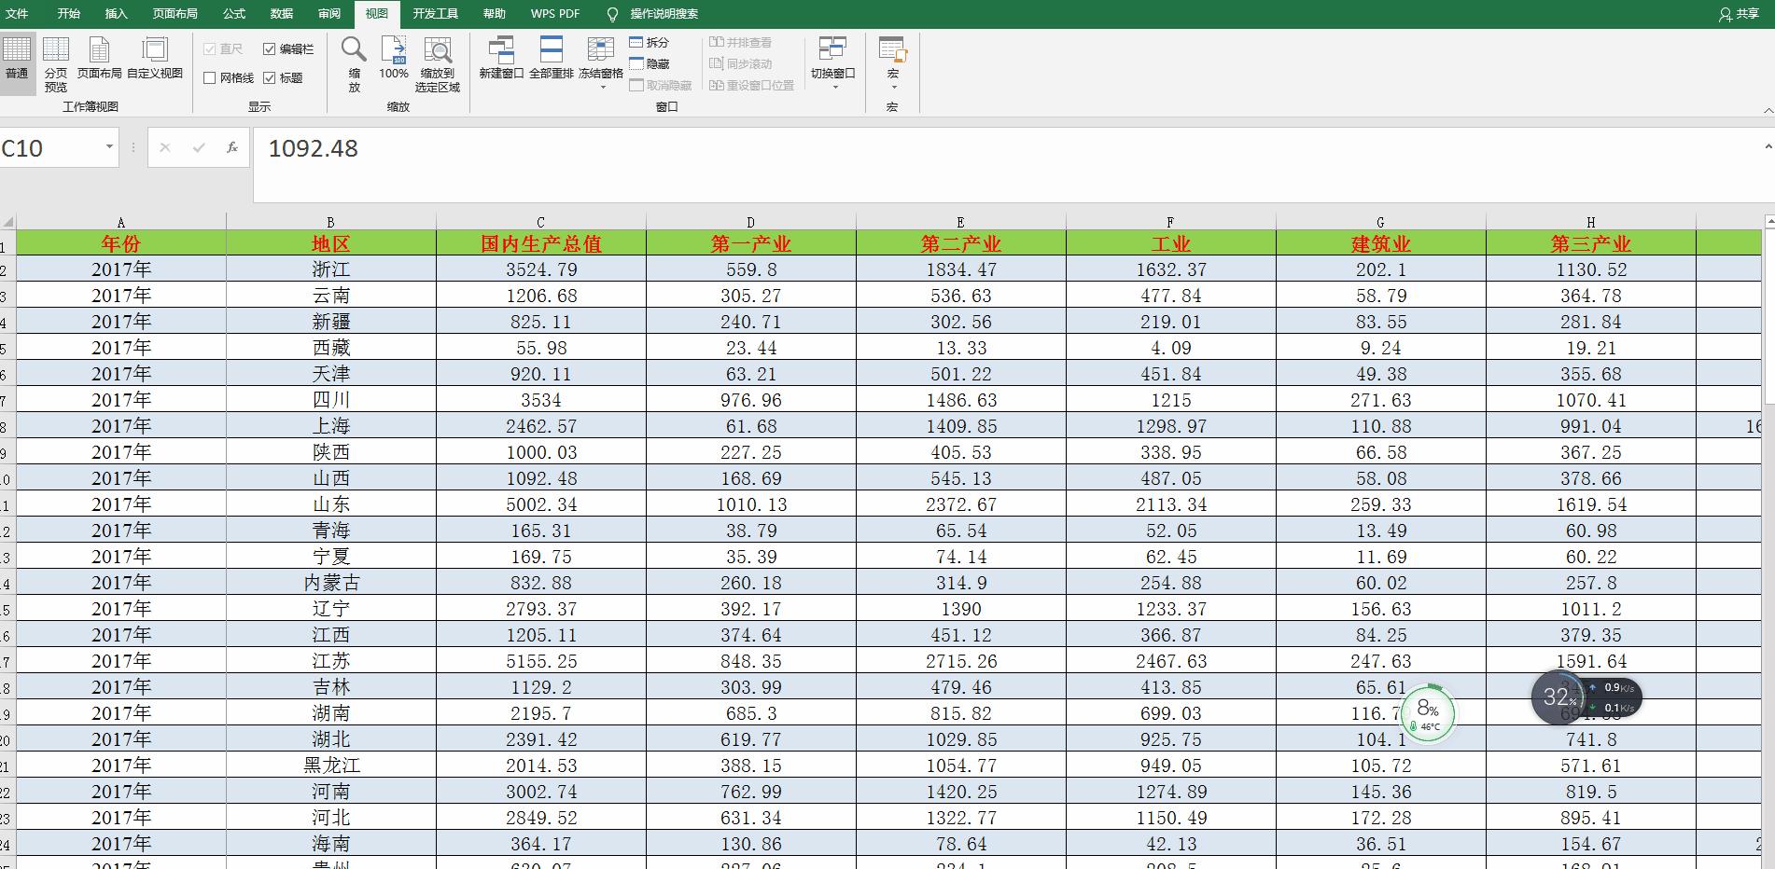The width and height of the screenshot is (1775, 869).
Task: Expand the Name Box dropdown arrow
Action: pos(109,147)
